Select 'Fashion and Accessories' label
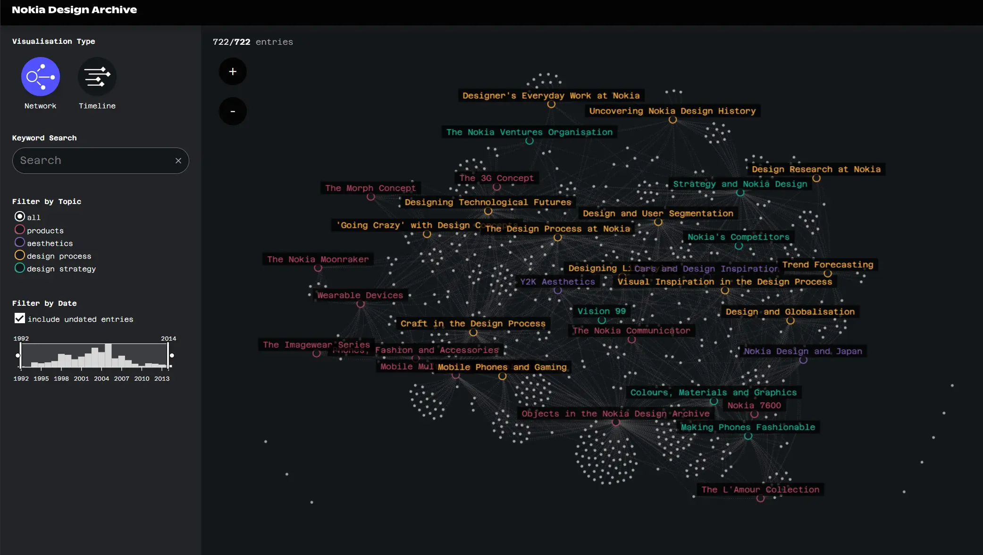Viewport: 983px width, 555px height. [x=437, y=350]
